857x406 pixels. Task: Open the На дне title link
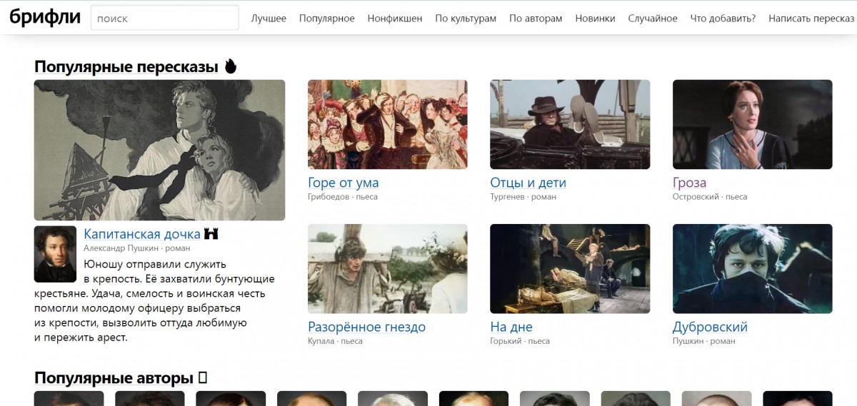point(511,327)
